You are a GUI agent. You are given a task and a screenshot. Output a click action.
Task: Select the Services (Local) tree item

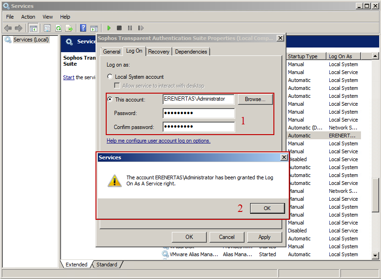31,40
